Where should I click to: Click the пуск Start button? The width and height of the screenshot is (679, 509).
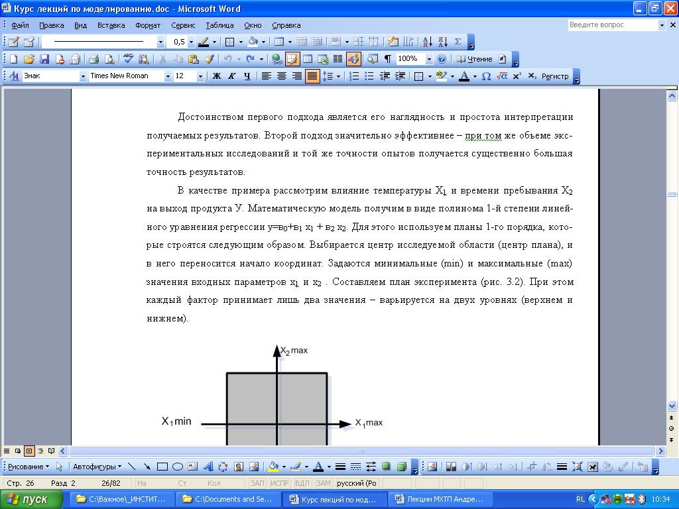point(32,499)
